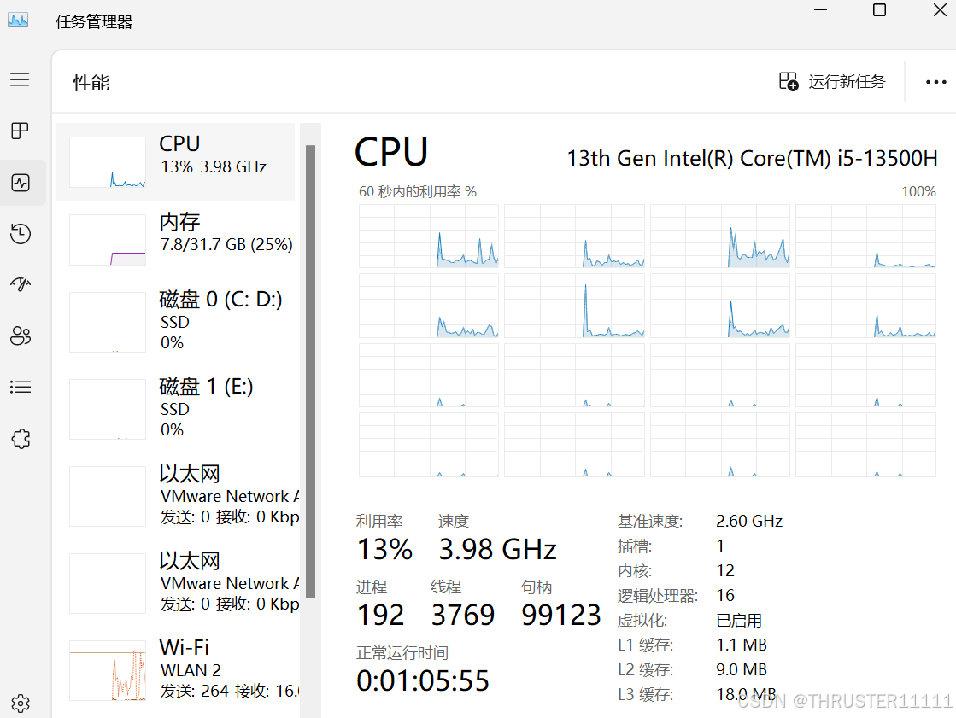This screenshot has width=956, height=718.
Task: Open the Details list icon
Action: [21, 387]
